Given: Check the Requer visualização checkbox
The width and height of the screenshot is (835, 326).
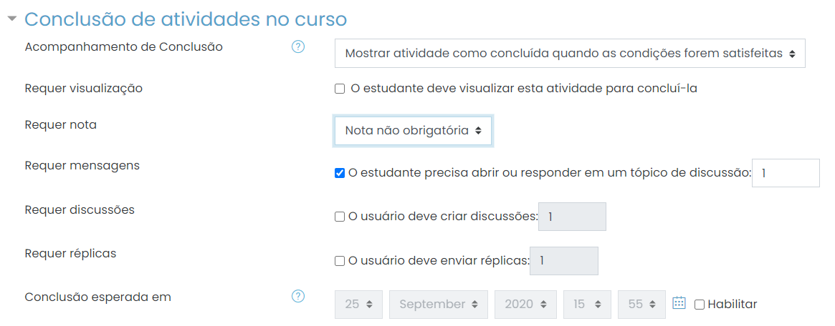Looking at the screenshot, I should (x=340, y=89).
